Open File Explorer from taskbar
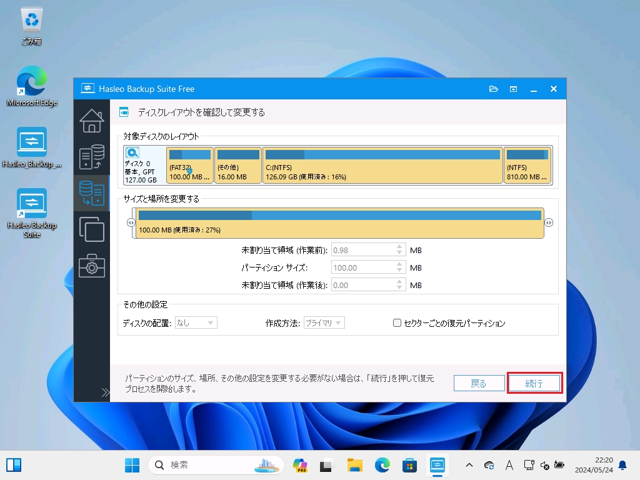This screenshot has height=480, width=640. 354,465
